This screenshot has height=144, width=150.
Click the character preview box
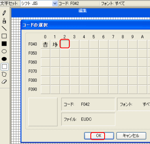pyautogui.click(x=43, y=112)
